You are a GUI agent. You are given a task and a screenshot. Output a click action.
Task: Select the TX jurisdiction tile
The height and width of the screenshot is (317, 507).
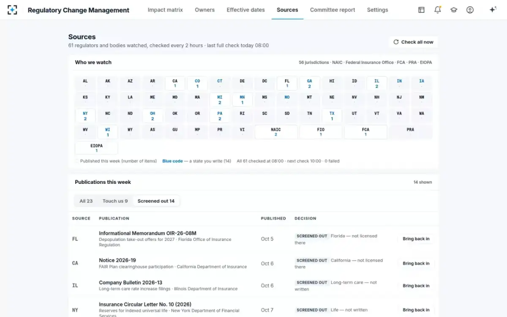point(332,116)
